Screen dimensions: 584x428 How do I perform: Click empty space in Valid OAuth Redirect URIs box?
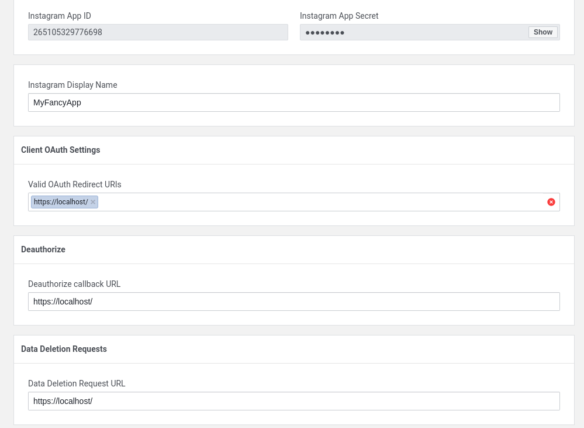322,202
